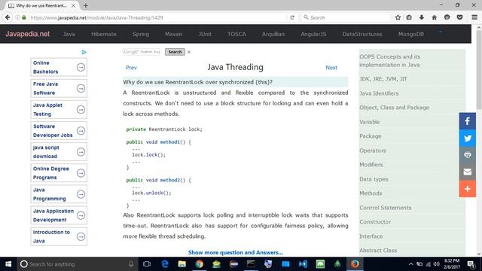Open Task View on the taskbar
482x271 pixels.
pyautogui.click(x=147, y=264)
